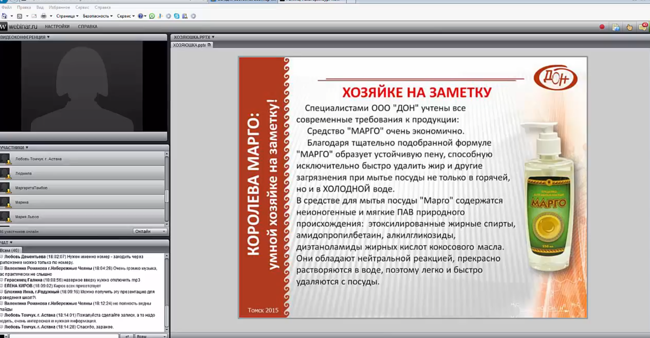650x338 pixels.
Task: Click the raise hand icon
Action: [x=629, y=27]
